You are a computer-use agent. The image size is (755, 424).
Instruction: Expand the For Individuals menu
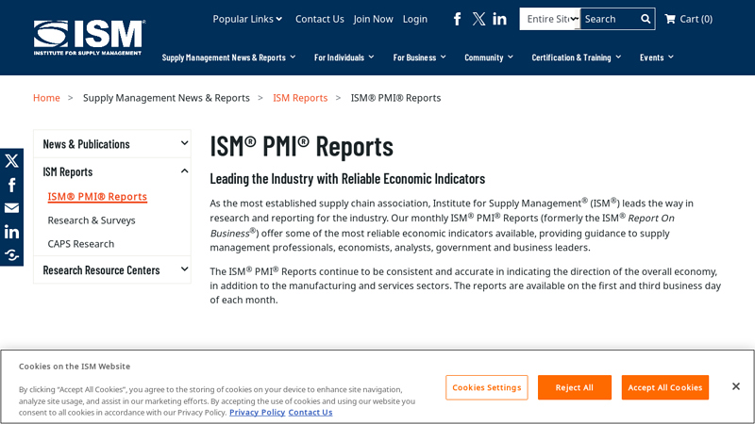tap(344, 57)
